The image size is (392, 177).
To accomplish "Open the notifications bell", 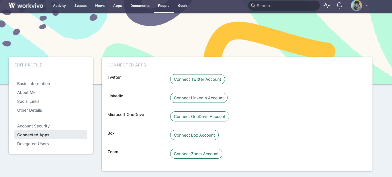I will pyautogui.click(x=339, y=5).
